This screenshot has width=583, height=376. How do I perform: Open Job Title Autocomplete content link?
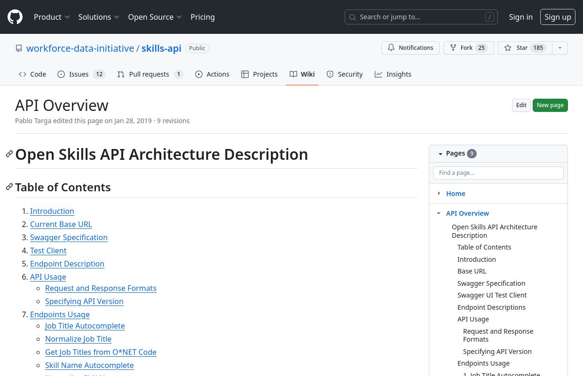point(85,326)
